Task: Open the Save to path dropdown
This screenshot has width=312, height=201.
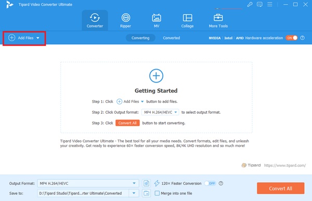Action: click(134, 193)
